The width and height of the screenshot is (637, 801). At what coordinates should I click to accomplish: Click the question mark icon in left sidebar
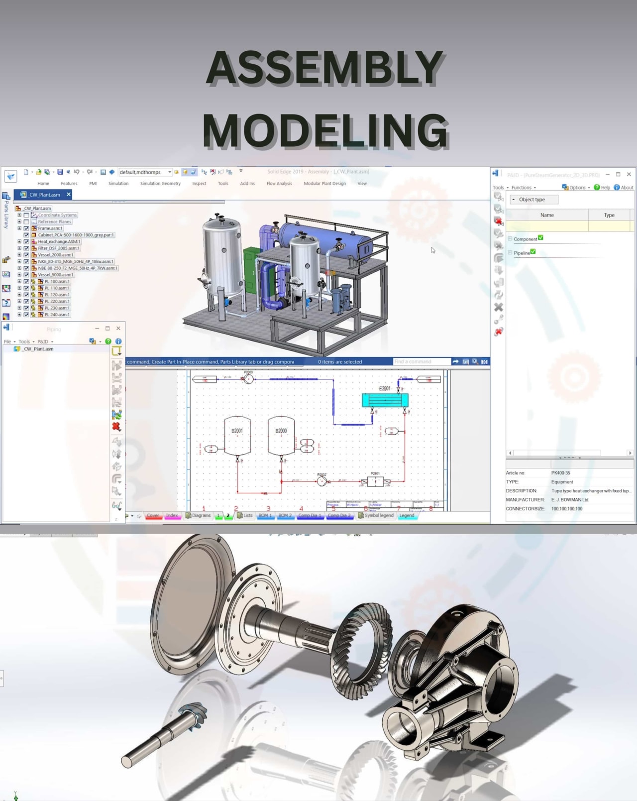pos(6,303)
